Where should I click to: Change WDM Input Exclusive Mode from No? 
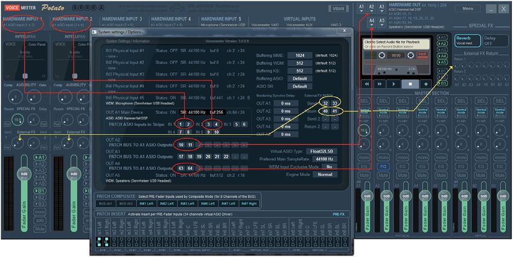pyautogui.click(x=329, y=167)
